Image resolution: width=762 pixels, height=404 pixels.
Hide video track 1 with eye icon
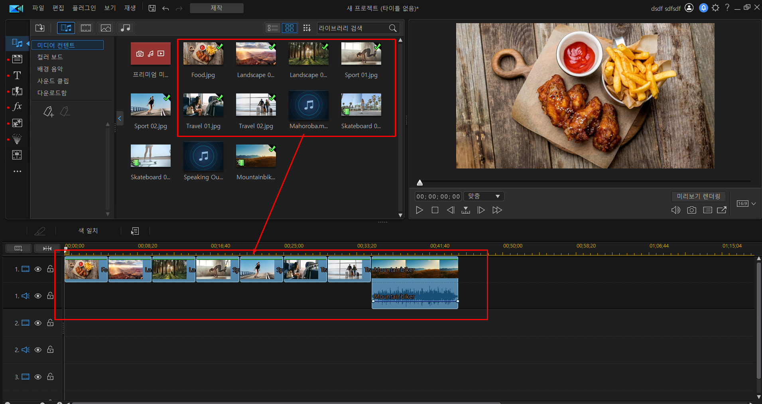[38, 269]
